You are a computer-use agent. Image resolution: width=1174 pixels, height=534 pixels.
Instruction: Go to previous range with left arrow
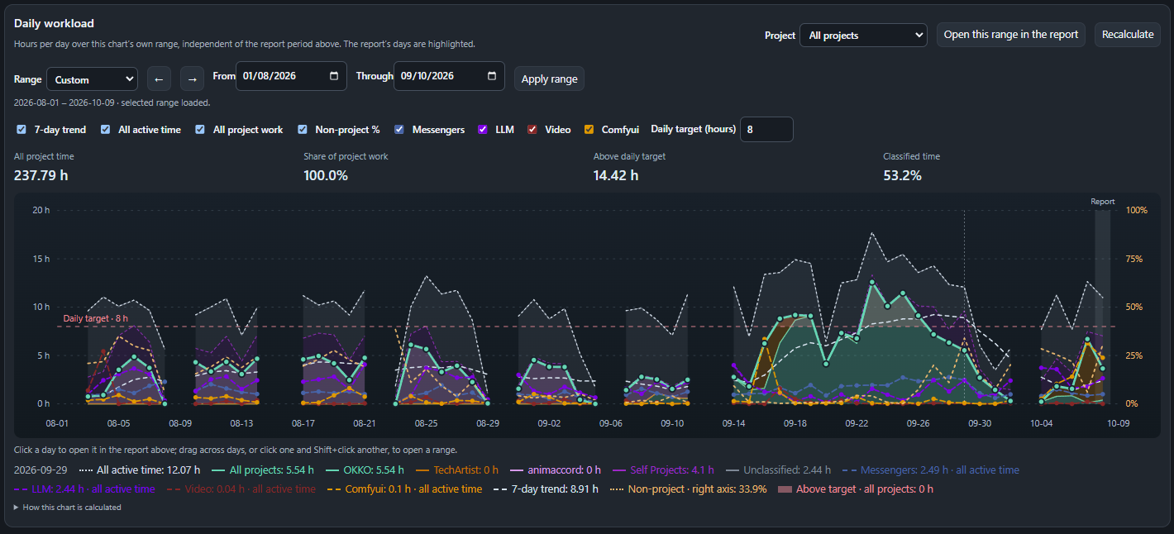(159, 79)
